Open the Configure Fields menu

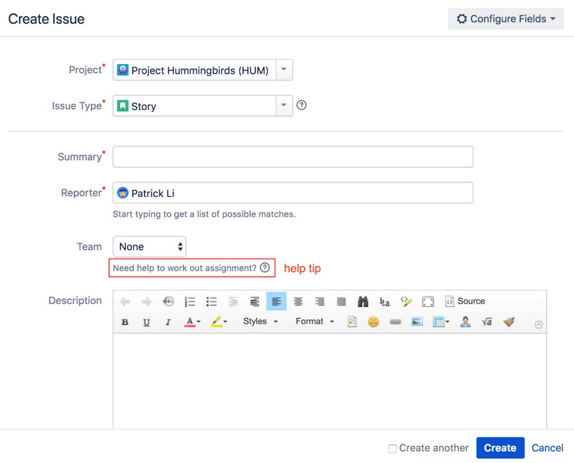click(506, 19)
